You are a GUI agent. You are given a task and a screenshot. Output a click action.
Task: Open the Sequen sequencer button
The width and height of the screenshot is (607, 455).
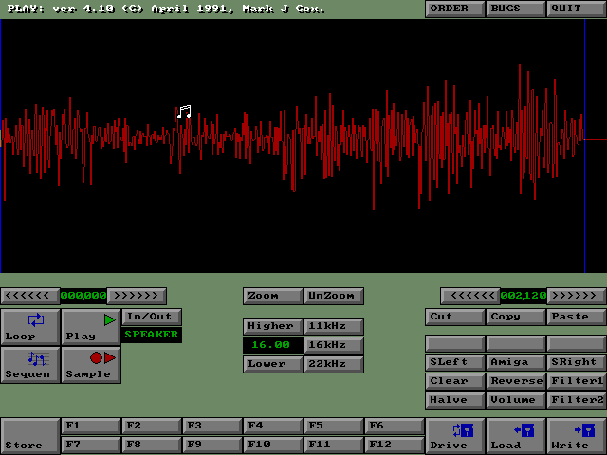click(x=30, y=365)
